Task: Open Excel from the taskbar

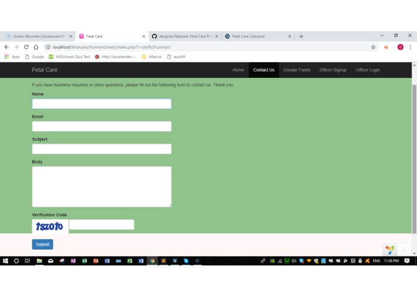Action: 85,261
